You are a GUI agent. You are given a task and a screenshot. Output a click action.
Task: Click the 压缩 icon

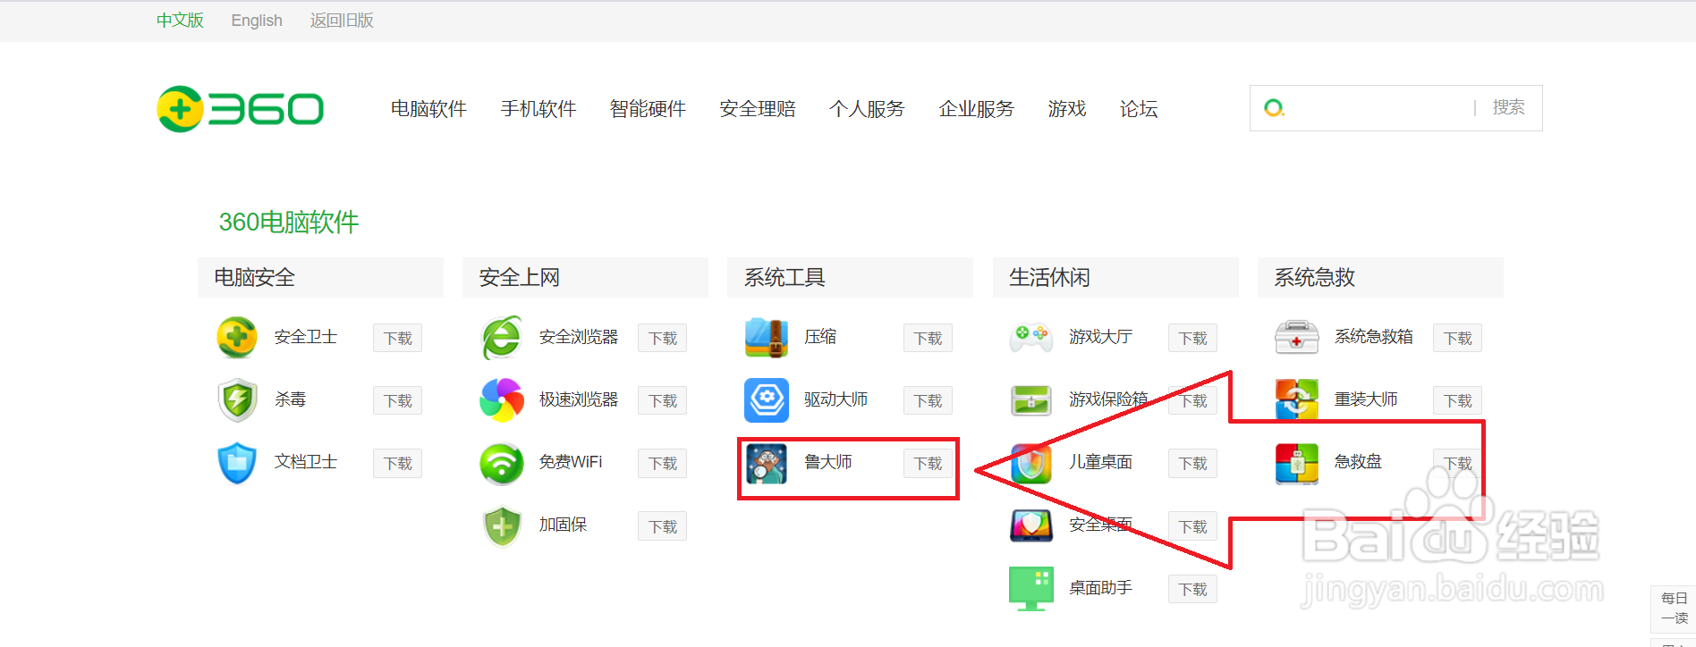coord(767,337)
